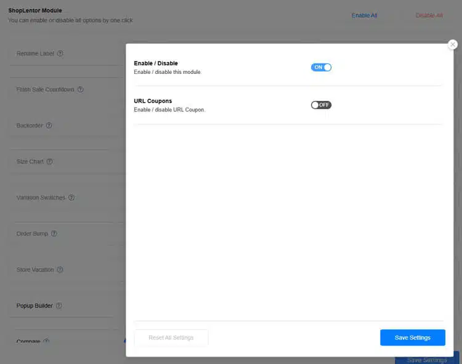This screenshot has height=364, width=462.
Task: Select the Store Vacation module
Action: 35,270
